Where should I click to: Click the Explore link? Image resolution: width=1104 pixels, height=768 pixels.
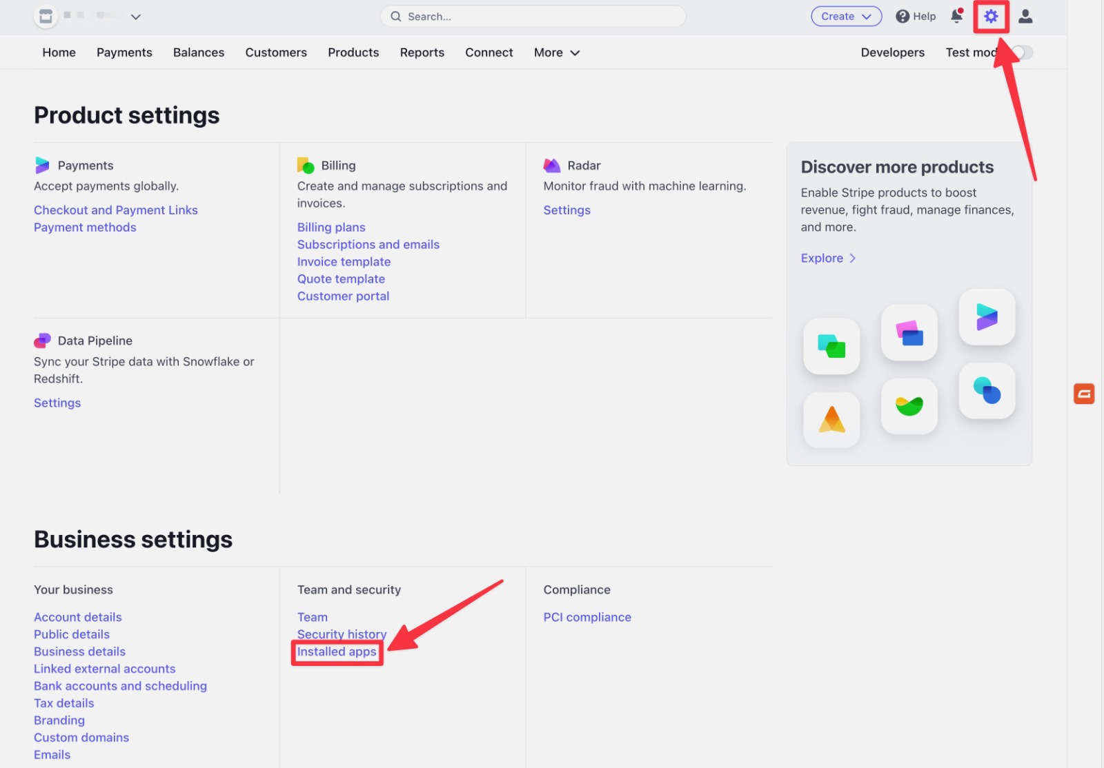[822, 258]
